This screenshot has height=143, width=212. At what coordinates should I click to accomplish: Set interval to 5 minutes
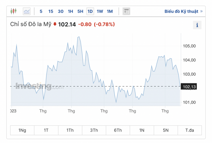(41, 11)
